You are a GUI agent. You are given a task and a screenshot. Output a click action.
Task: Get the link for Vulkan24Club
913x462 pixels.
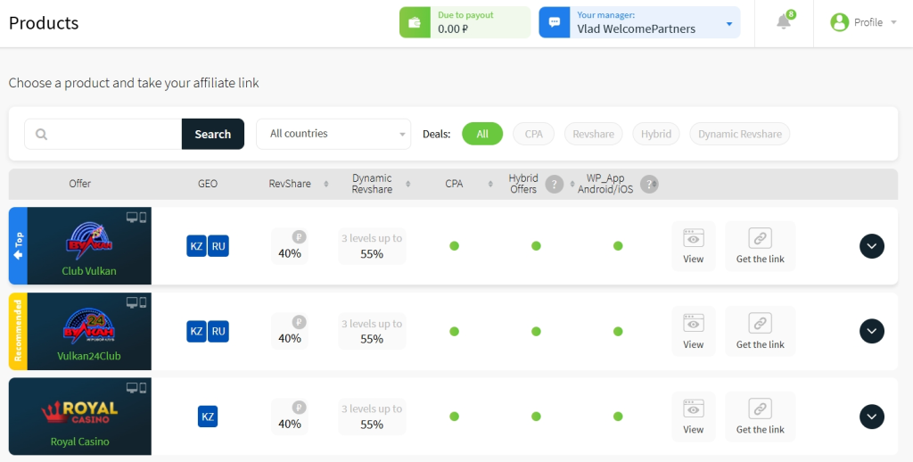761,332
